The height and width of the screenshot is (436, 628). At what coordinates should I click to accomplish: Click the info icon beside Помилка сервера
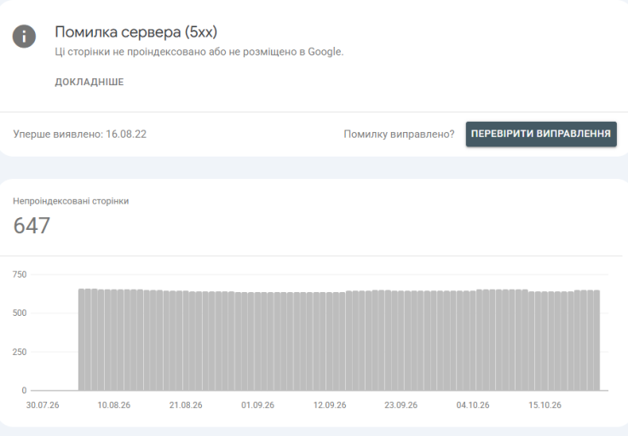pos(24,37)
